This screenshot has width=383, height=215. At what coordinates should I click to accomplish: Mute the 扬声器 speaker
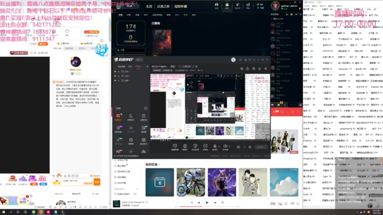225,147
